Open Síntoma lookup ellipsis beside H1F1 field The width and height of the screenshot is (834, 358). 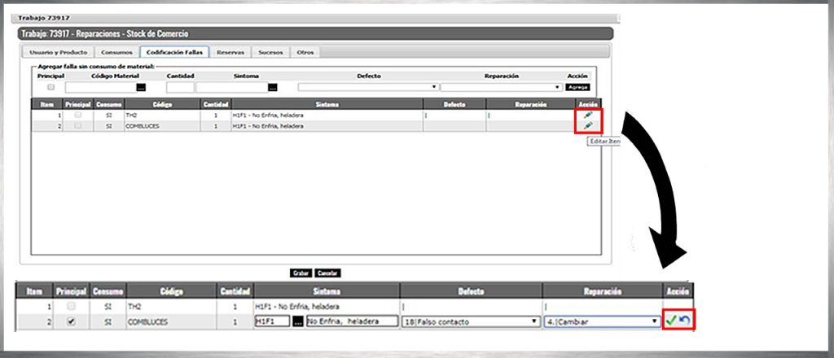pos(297,321)
